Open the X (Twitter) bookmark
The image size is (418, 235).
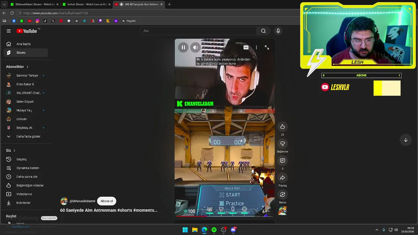53,21
